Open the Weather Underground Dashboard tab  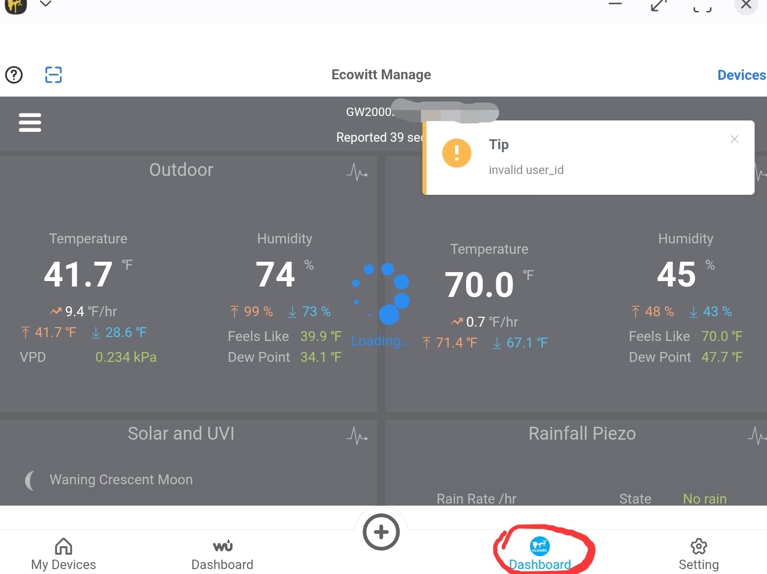pos(222,555)
